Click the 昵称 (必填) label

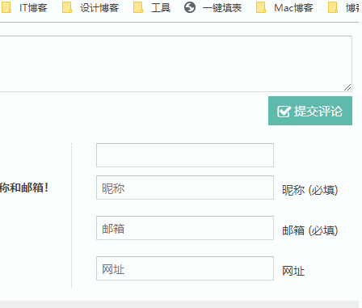tap(310, 190)
